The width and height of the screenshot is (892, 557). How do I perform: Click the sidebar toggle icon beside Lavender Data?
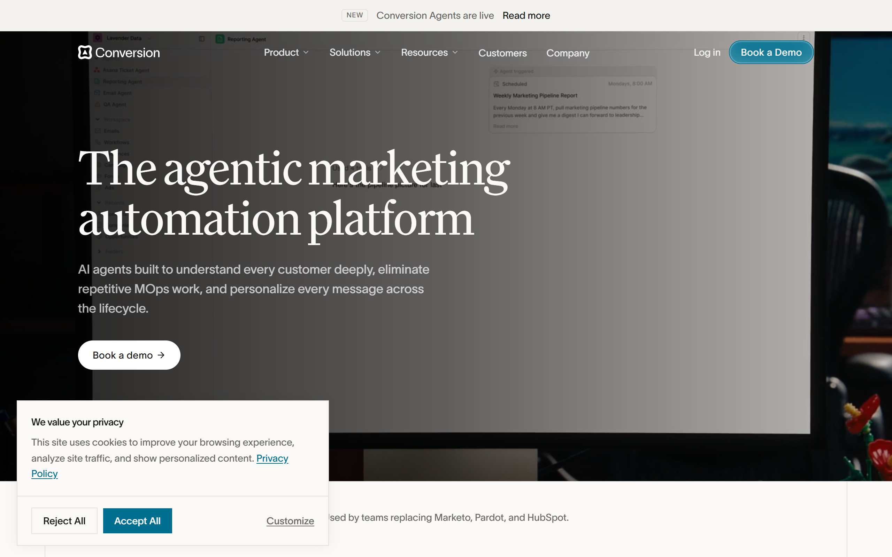coord(202,39)
